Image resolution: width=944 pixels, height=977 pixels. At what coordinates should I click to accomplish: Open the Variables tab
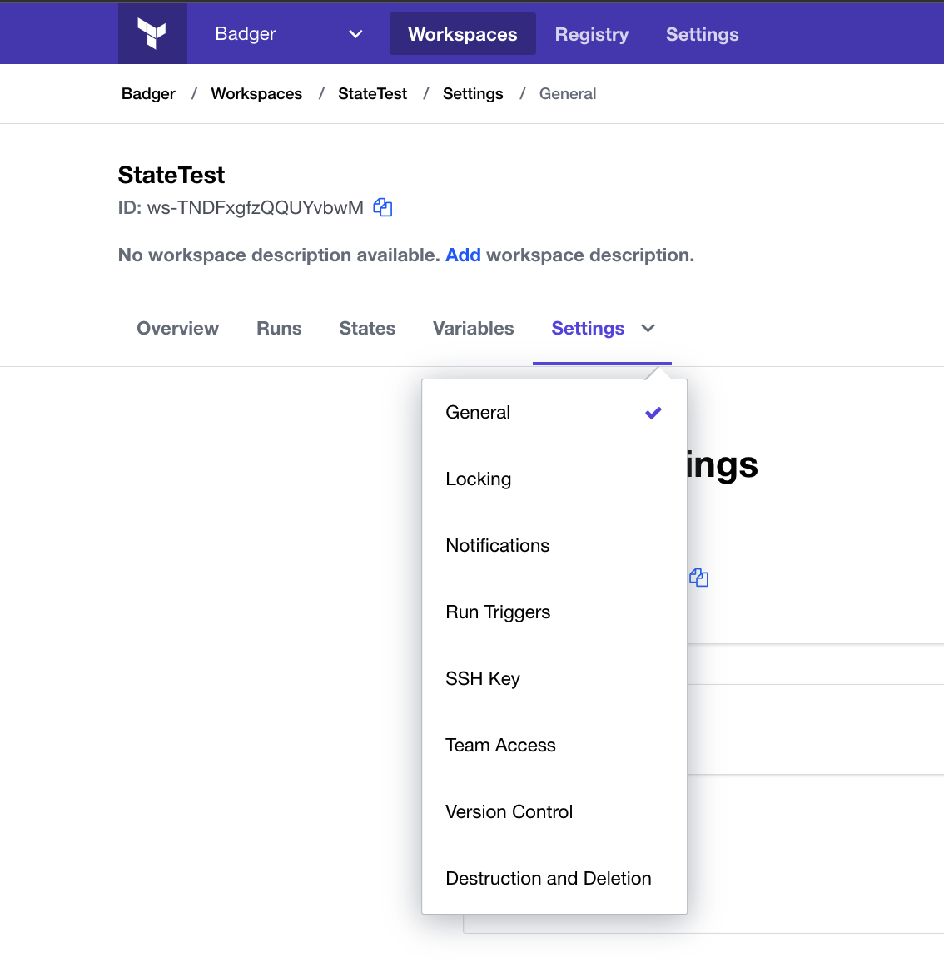point(473,329)
